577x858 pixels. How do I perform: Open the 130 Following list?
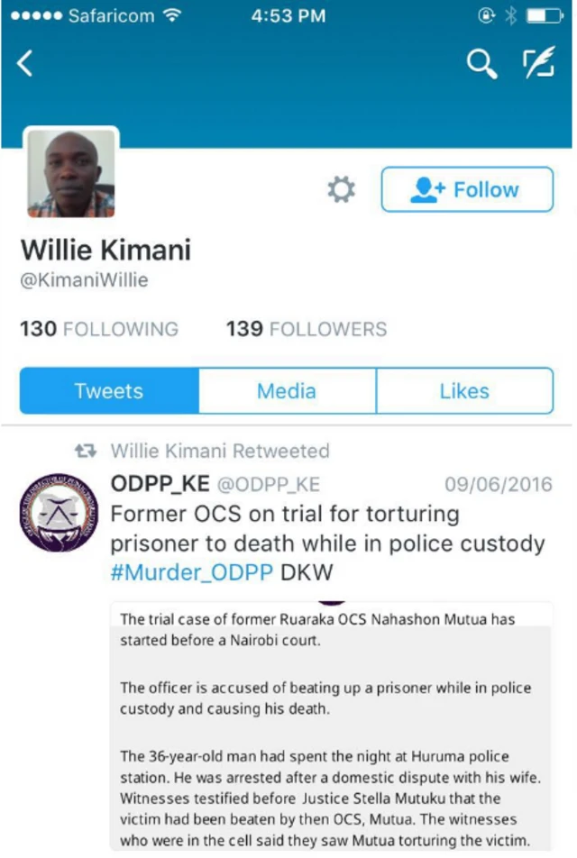99,329
